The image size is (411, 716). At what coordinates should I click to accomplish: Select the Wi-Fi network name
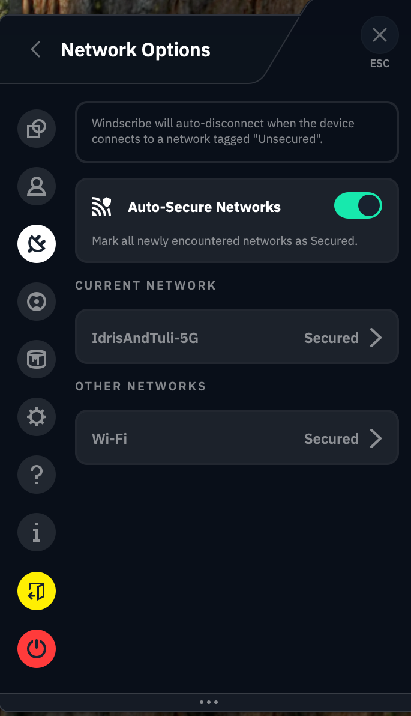[x=110, y=438]
